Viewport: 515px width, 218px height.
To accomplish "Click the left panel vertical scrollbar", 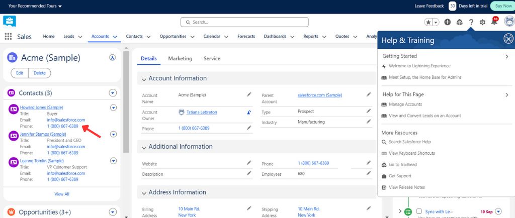I will (126, 102).
